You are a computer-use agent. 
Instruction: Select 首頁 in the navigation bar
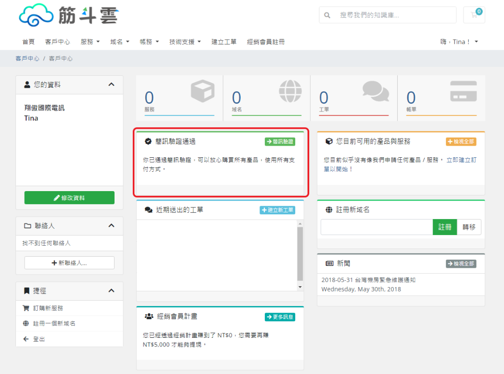[x=28, y=42]
